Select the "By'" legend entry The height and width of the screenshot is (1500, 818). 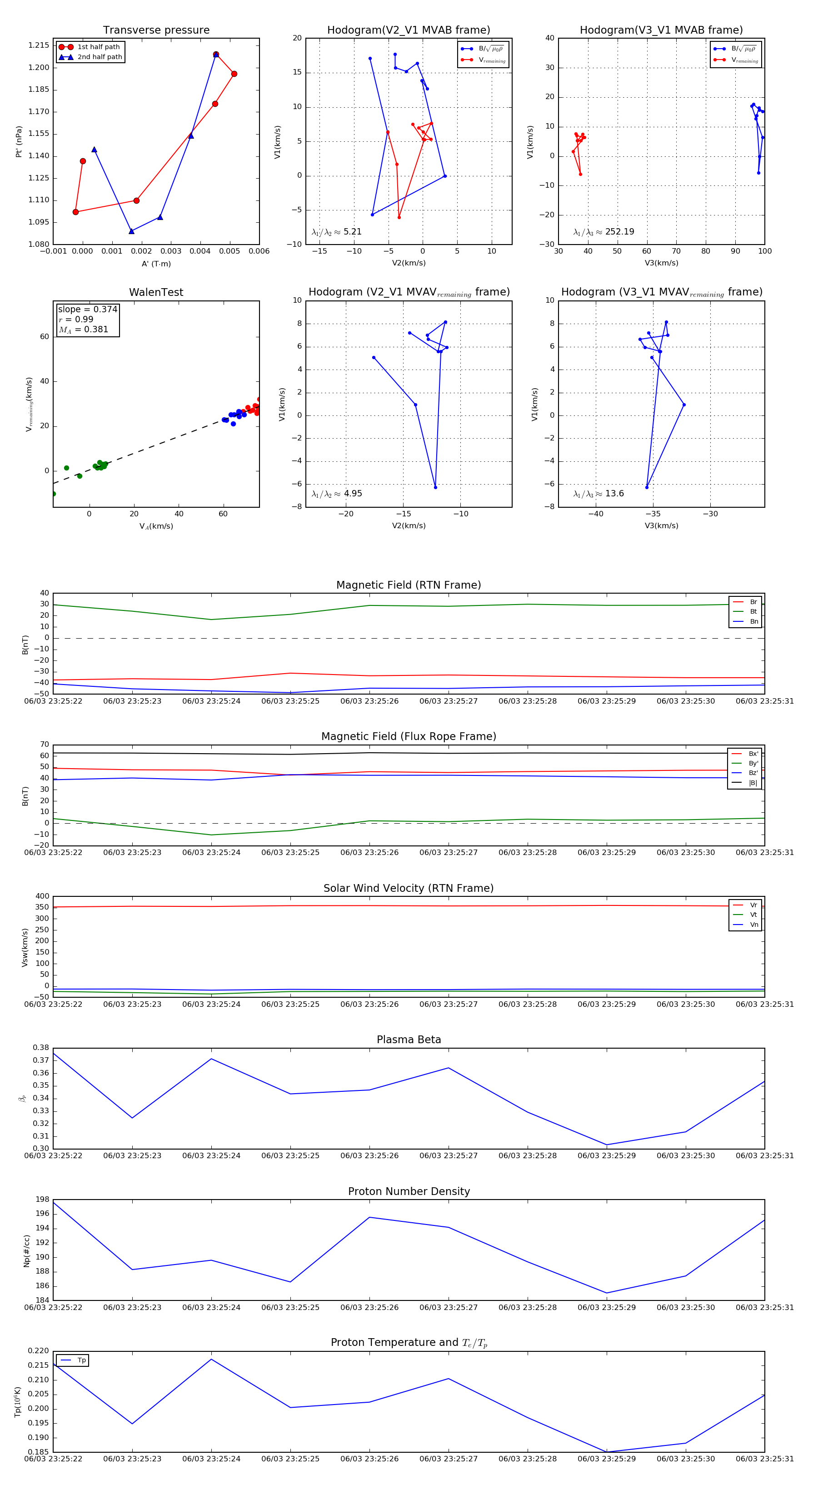pos(745,763)
